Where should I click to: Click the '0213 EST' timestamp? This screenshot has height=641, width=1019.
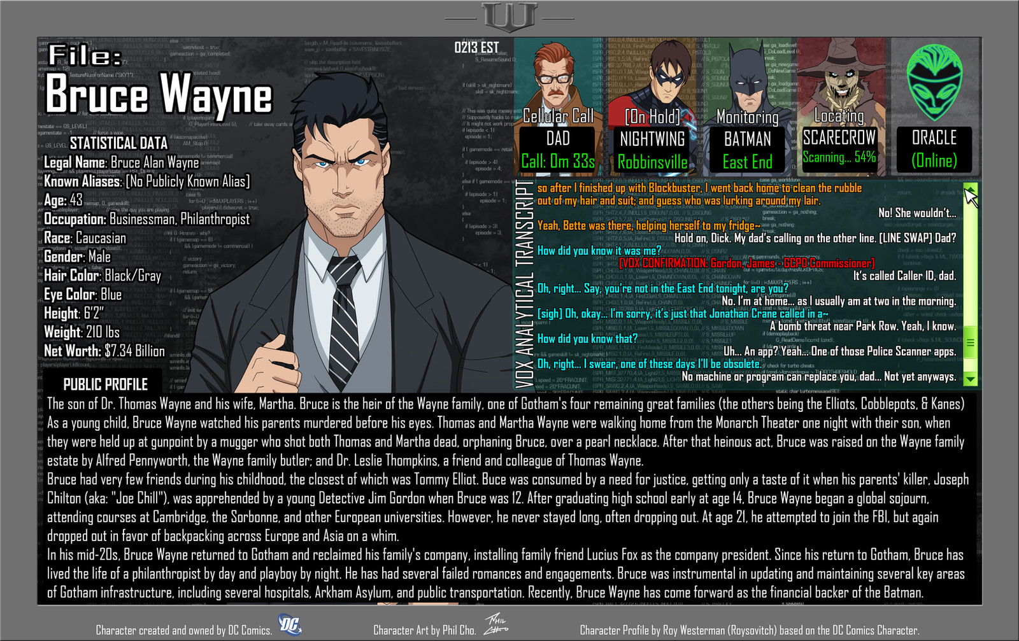(476, 48)
